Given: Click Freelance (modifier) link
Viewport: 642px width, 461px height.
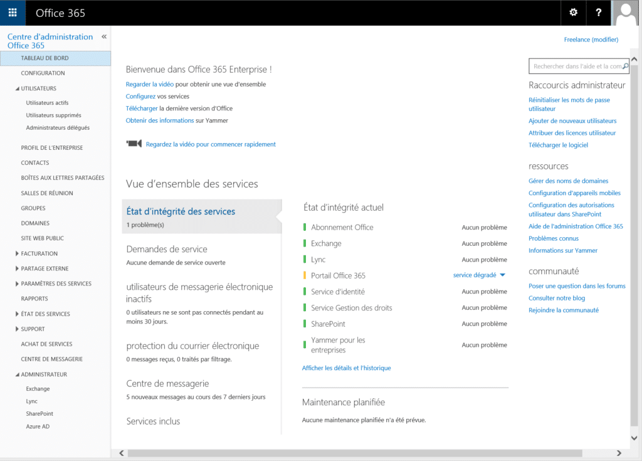Looking at the screenshot, I should [591, 40].
